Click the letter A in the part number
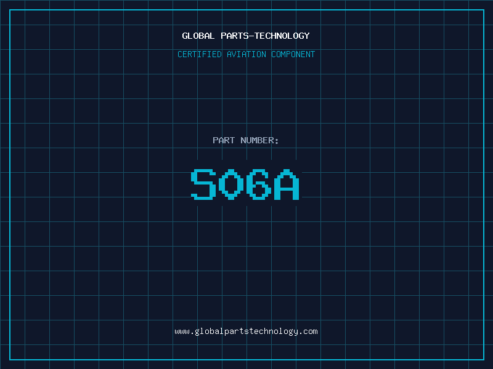Image resolution: width=493 pixels, height=369 pixels. point(287,185)
